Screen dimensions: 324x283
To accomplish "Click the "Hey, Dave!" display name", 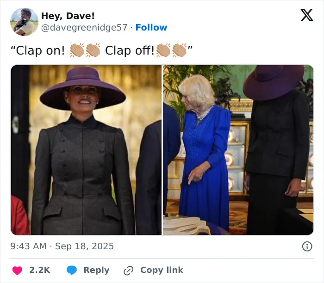I will 68,16.
